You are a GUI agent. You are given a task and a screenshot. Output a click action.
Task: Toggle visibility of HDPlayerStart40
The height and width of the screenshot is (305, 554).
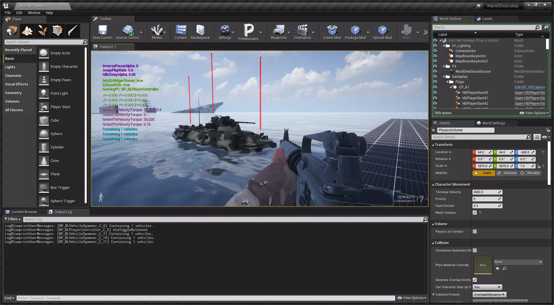435,93
